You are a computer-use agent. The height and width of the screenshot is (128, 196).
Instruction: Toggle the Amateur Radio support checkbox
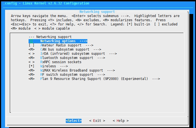[31, 45]
